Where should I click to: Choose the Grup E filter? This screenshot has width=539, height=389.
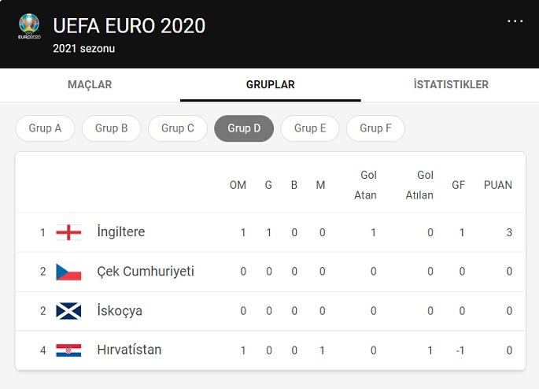[x=310, y=128]
